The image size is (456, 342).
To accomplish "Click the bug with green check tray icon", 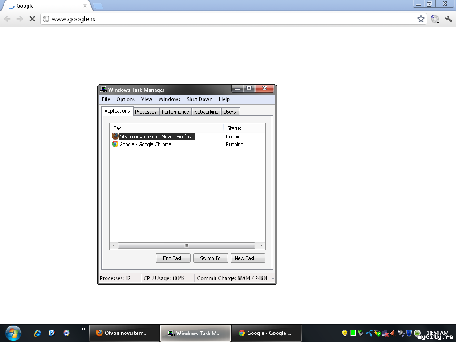I will [x=377, y=333].
